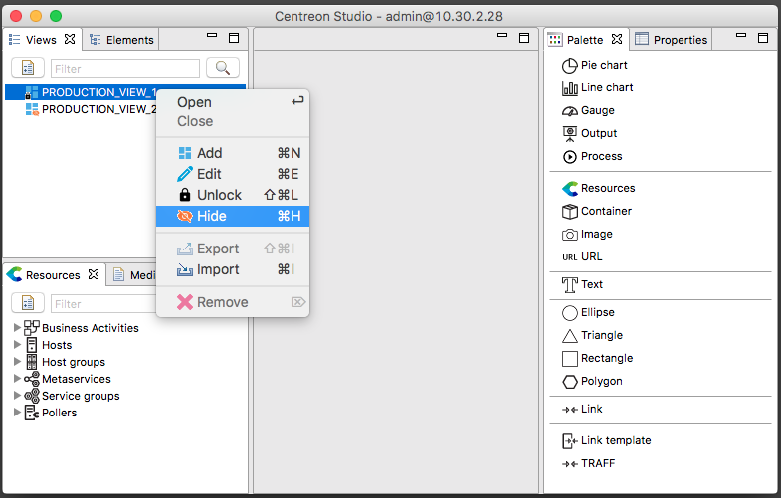Choose the Text tool in the palette
Viewport: 781px width, 498px height.
(x=582, y=285)
